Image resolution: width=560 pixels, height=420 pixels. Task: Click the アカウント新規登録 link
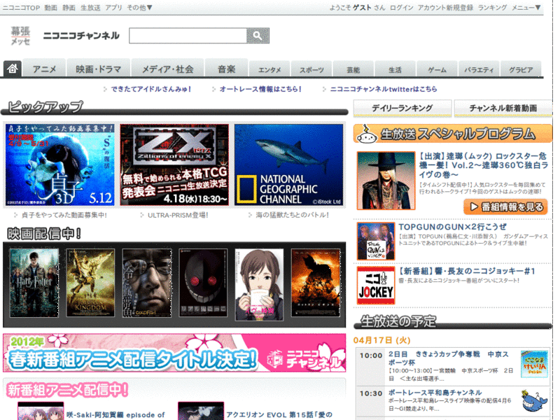[x=445, y=8]
